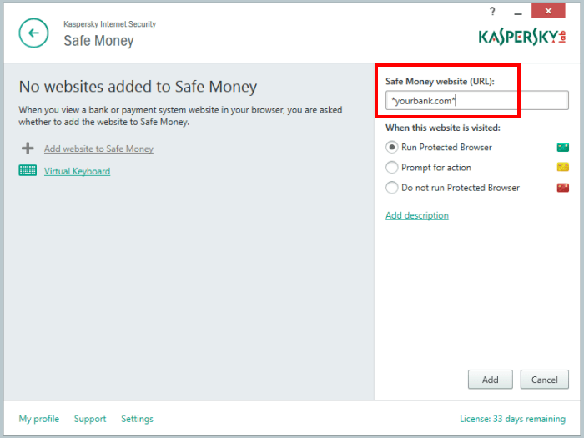
Task: Click the Add button
Action: [491, 380]
